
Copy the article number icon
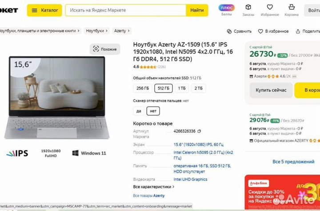(x=199, y=131)
